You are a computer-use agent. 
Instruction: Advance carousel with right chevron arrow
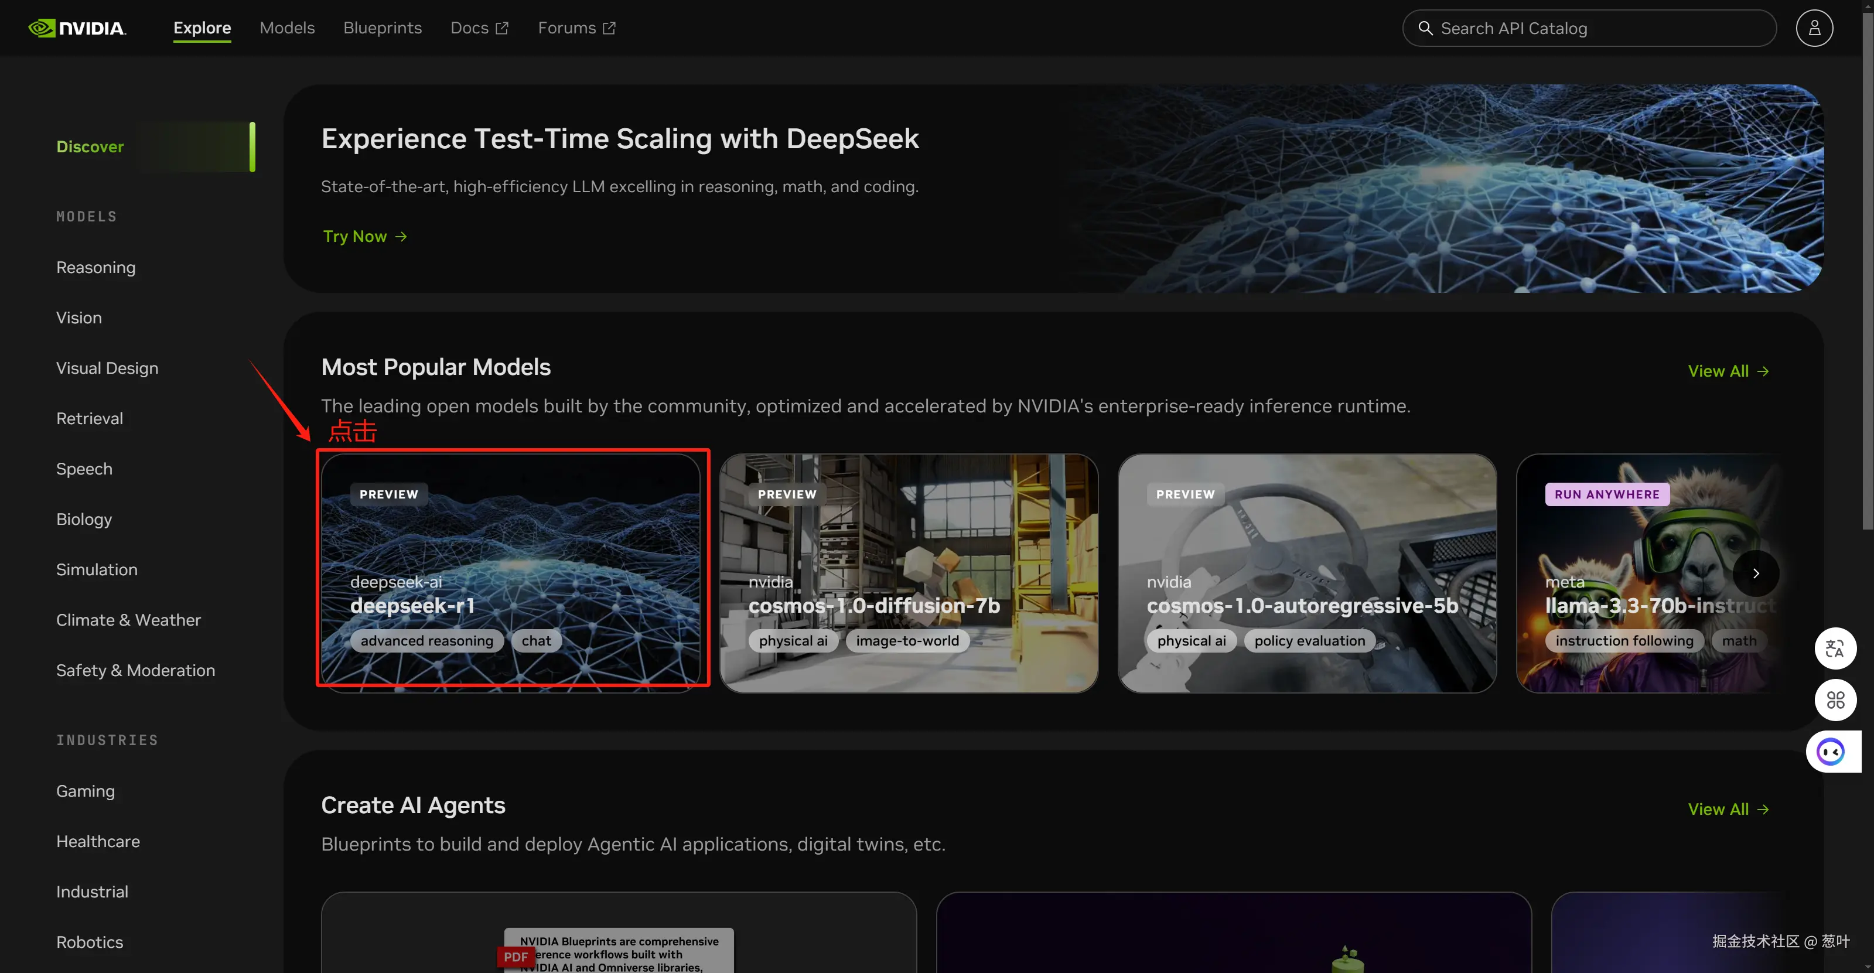point(1756,573)
